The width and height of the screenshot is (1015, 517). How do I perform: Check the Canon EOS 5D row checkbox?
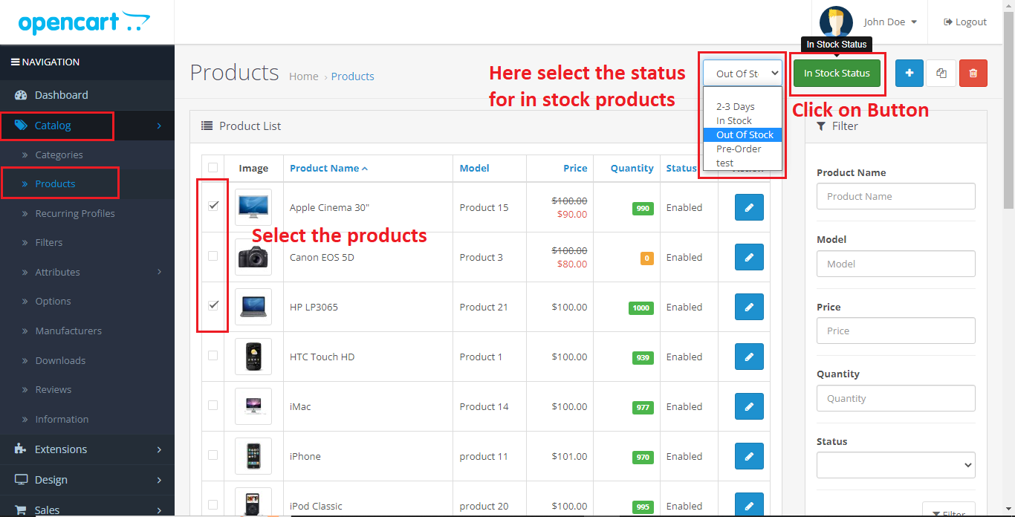point(213,256)
